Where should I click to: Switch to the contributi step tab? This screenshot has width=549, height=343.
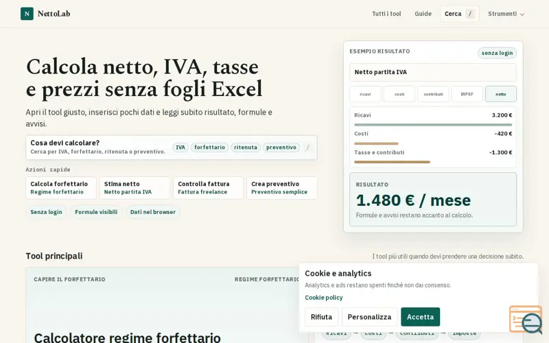pos(433,94)
